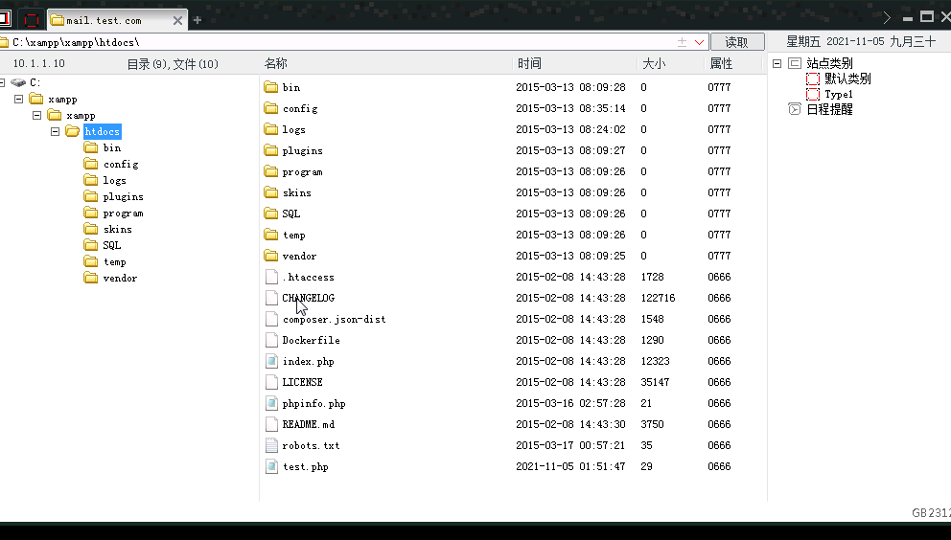Click the 读取 button
The width and height of the screenshot is (951, 540).
737,42
